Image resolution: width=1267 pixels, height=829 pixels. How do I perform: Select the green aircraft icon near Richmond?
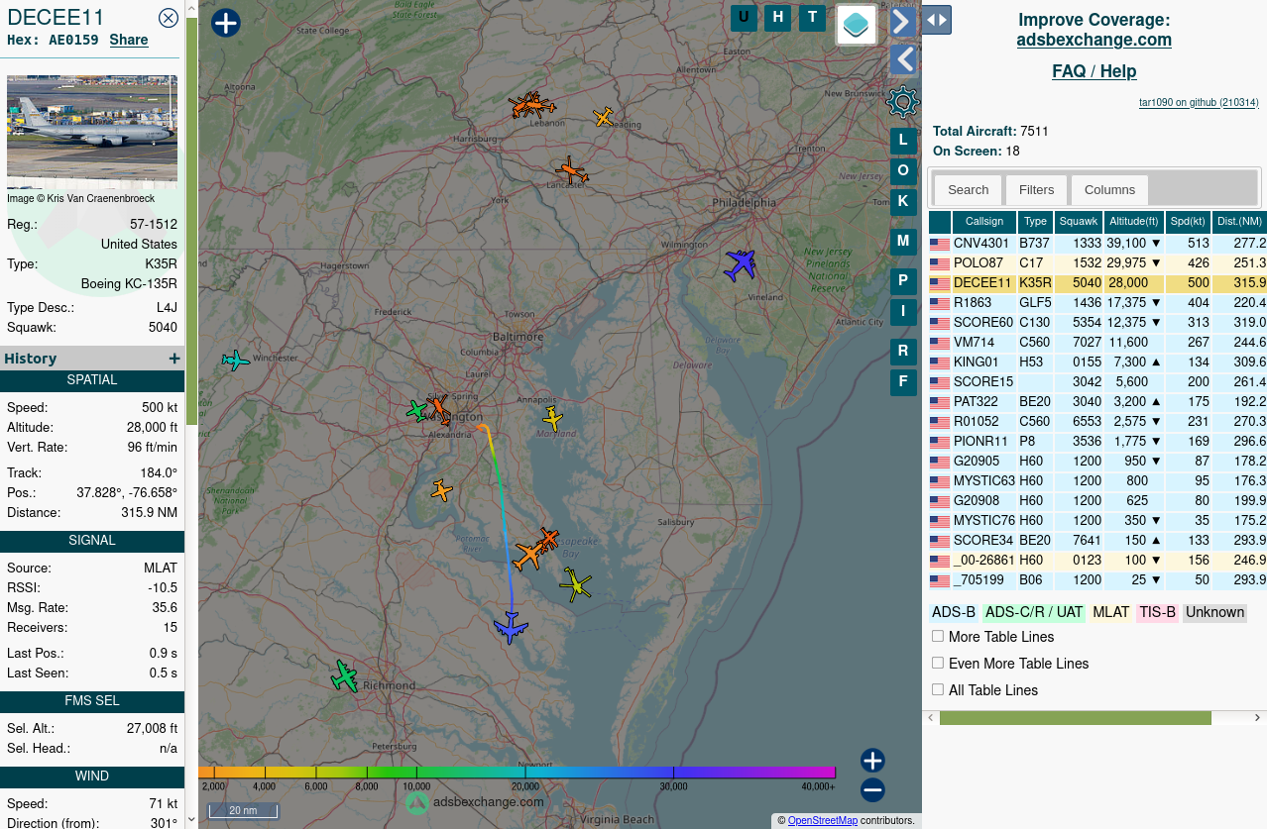tap(344, 676)
